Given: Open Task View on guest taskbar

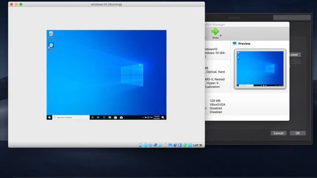Looking at the screenshot, I should pos(98,117).
